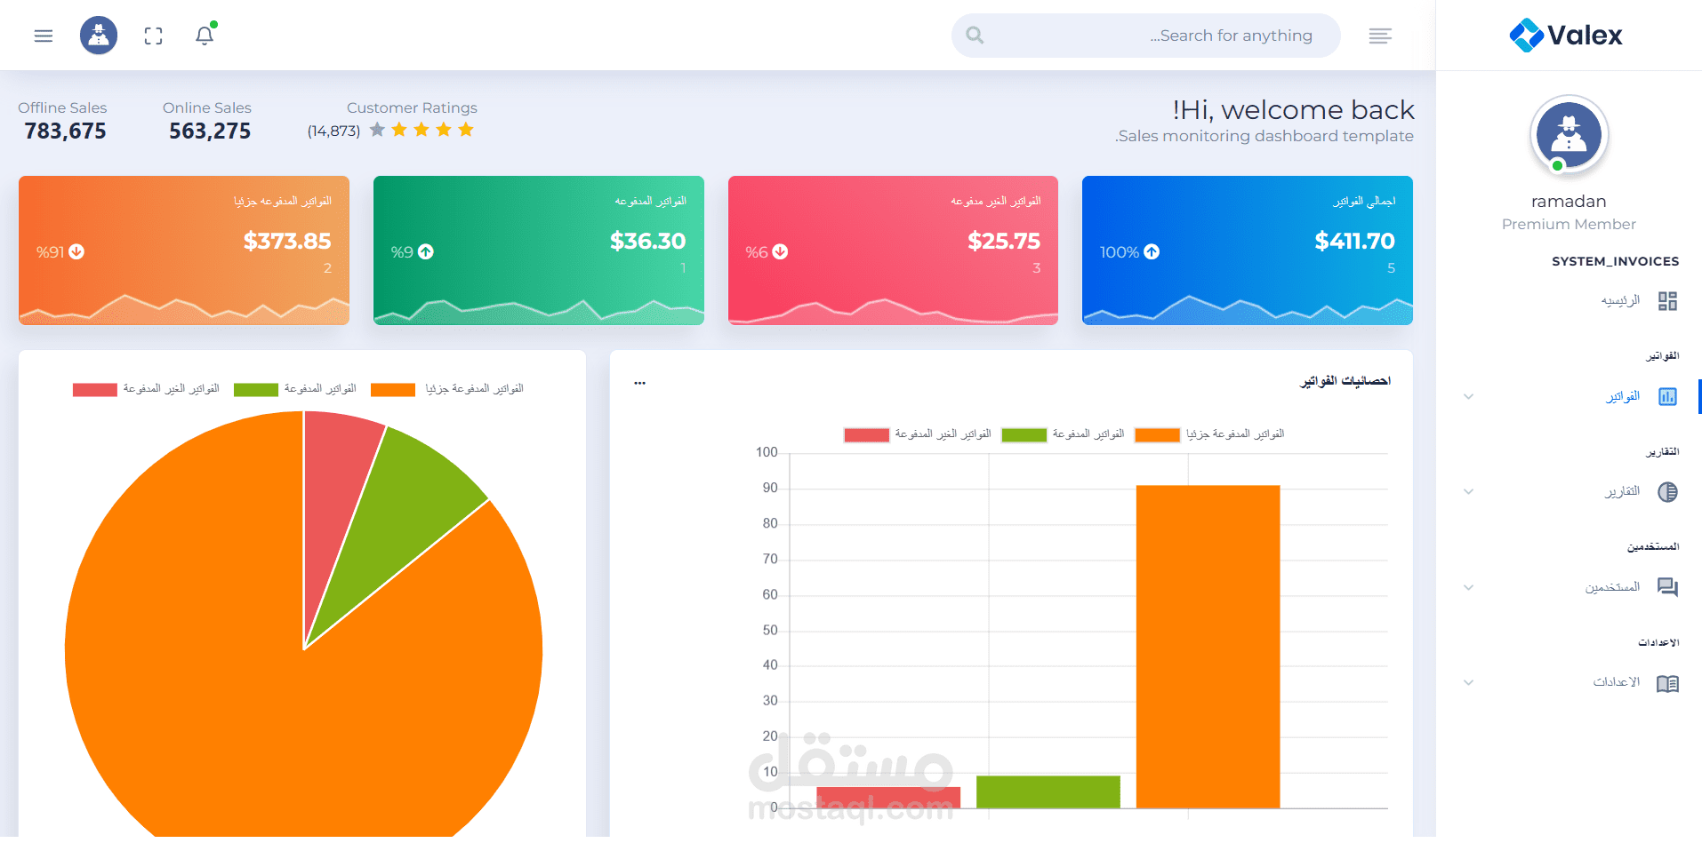
Task: Click Customer Ratings label
Action: tap(412, 108)
